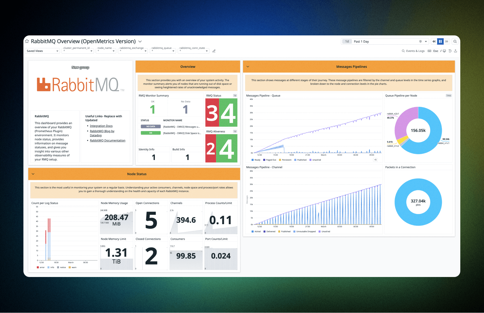Screen dimensions: 484x313
Task: Toggle Unroutable Dropped series in Channel legend
Action: (304, 232)
